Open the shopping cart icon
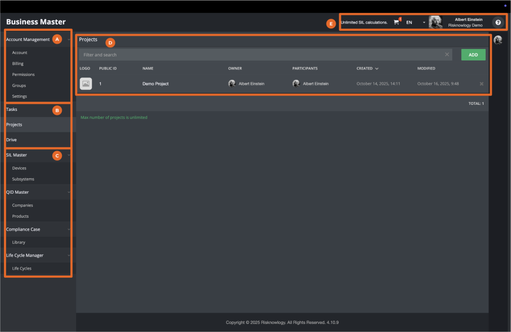Image resolution: width=511 pixels, height=332 pixels. pyautogui.click(x=396, y=22)
